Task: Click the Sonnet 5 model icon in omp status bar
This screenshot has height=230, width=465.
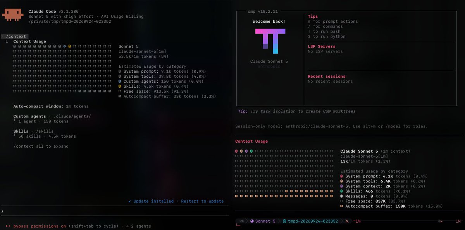Action: pos(251,221)
